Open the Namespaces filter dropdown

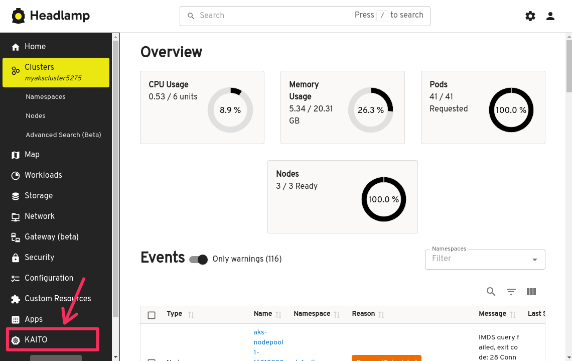pyautogui.click(x=534, y=260)
